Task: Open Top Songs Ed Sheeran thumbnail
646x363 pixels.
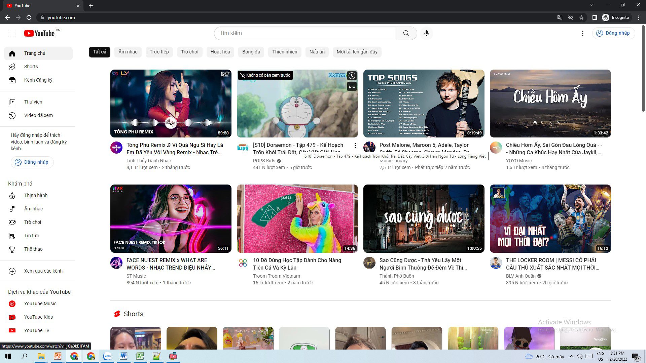Action: pyautogui.click(x=424, y=104)
